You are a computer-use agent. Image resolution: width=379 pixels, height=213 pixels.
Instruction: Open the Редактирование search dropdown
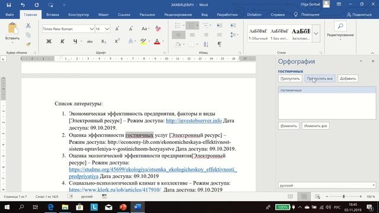340,31
